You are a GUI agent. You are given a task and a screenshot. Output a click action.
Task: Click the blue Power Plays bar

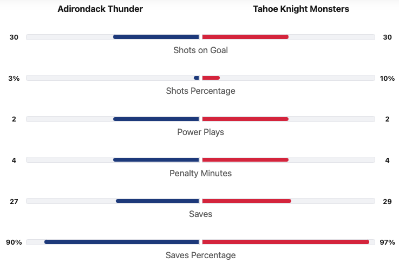(x=156, y=119)
